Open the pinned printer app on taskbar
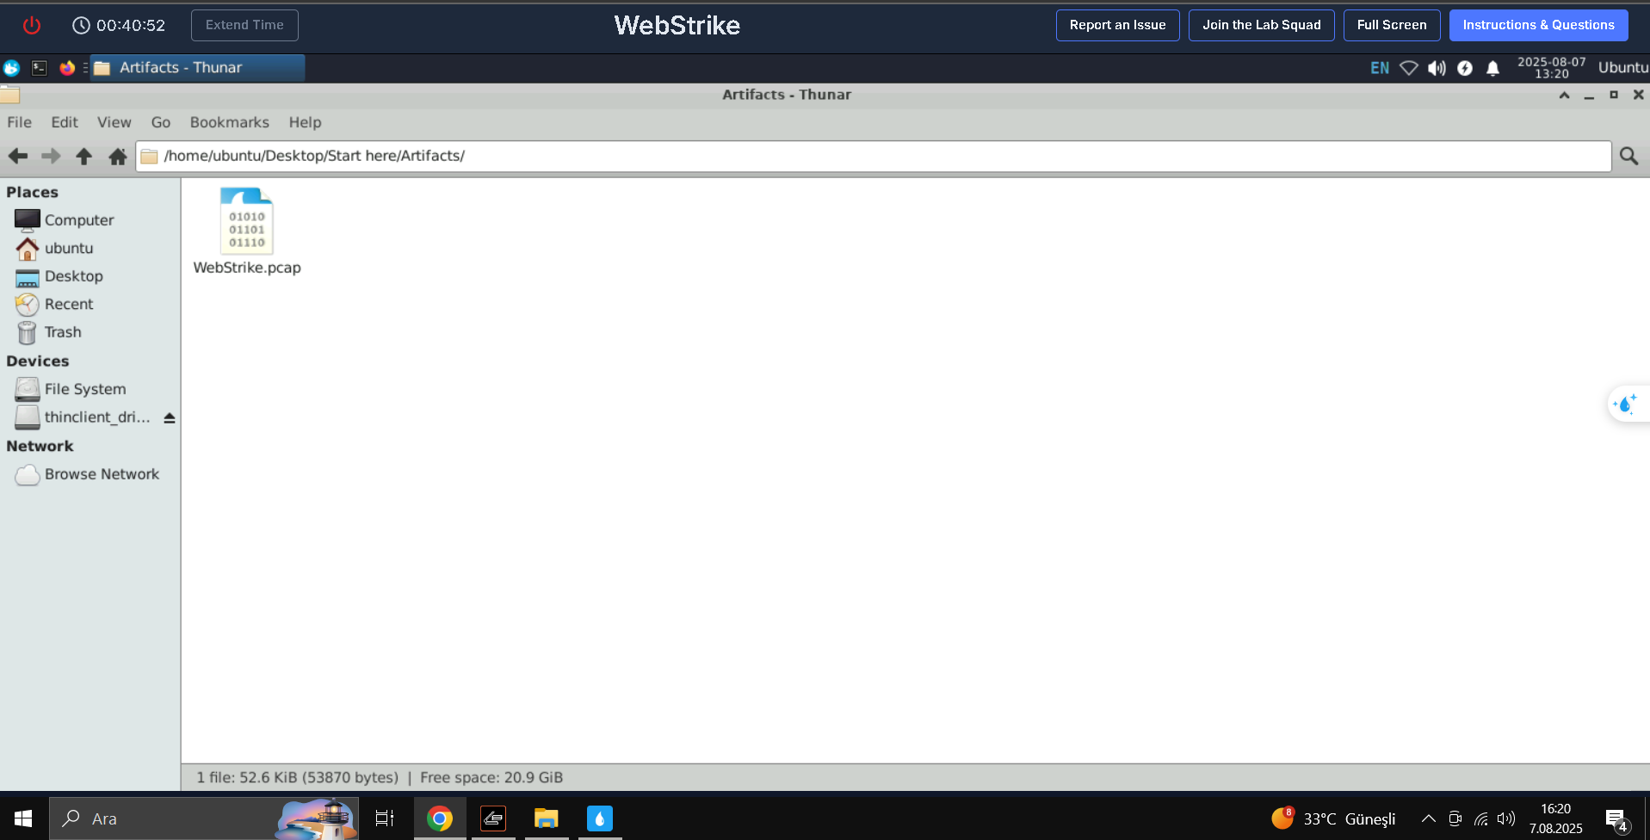1650x840 pixels. (x=493, y=818)
